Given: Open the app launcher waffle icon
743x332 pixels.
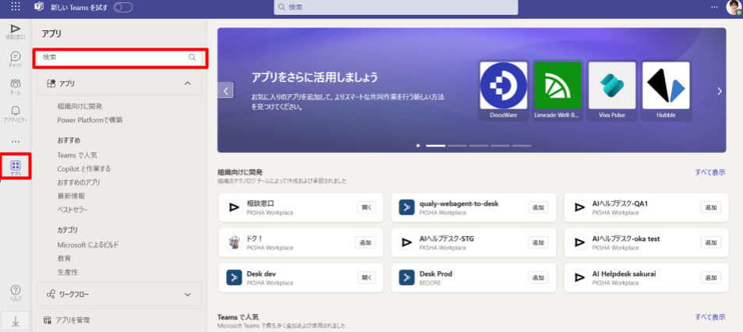Looking at the screenshot, I should [16, 7].
